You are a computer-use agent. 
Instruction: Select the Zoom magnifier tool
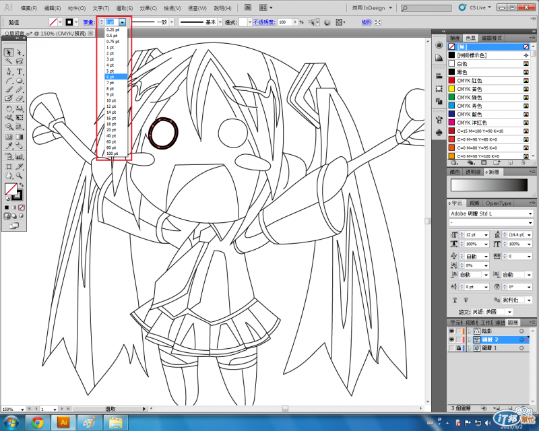click(x=20, y=176)
